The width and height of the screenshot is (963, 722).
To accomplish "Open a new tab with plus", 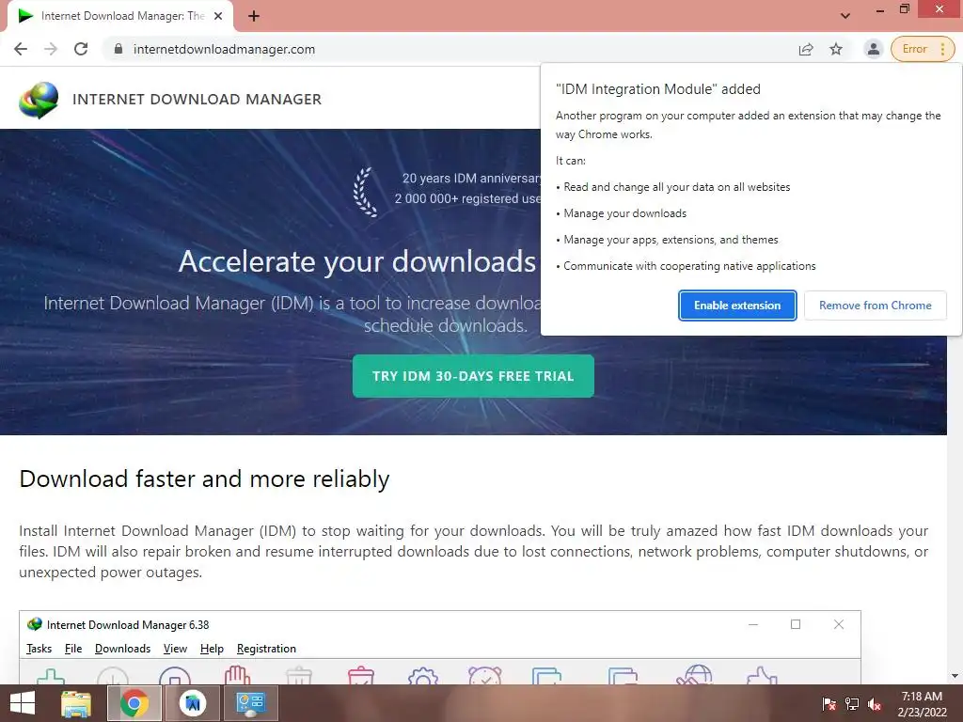I will pos(254,16).
